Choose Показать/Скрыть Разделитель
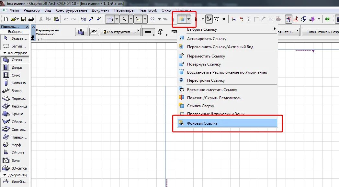This screenshot has height=187, width=339. tap(227, 98)
